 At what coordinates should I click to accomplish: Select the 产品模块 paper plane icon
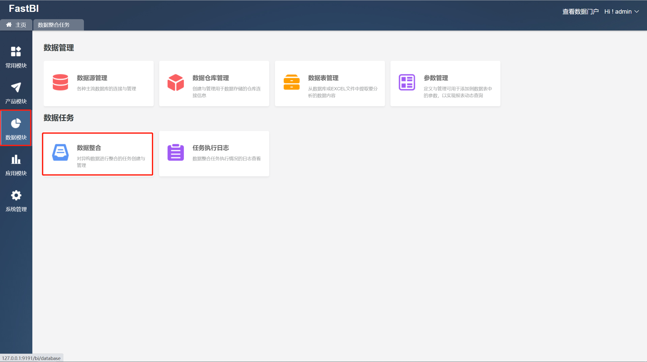click(16, 88)
